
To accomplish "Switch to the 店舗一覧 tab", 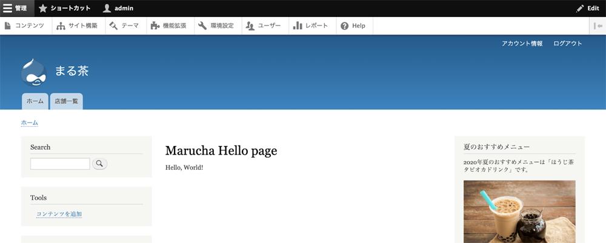I will pyautogui.click(x=67, y=101).
